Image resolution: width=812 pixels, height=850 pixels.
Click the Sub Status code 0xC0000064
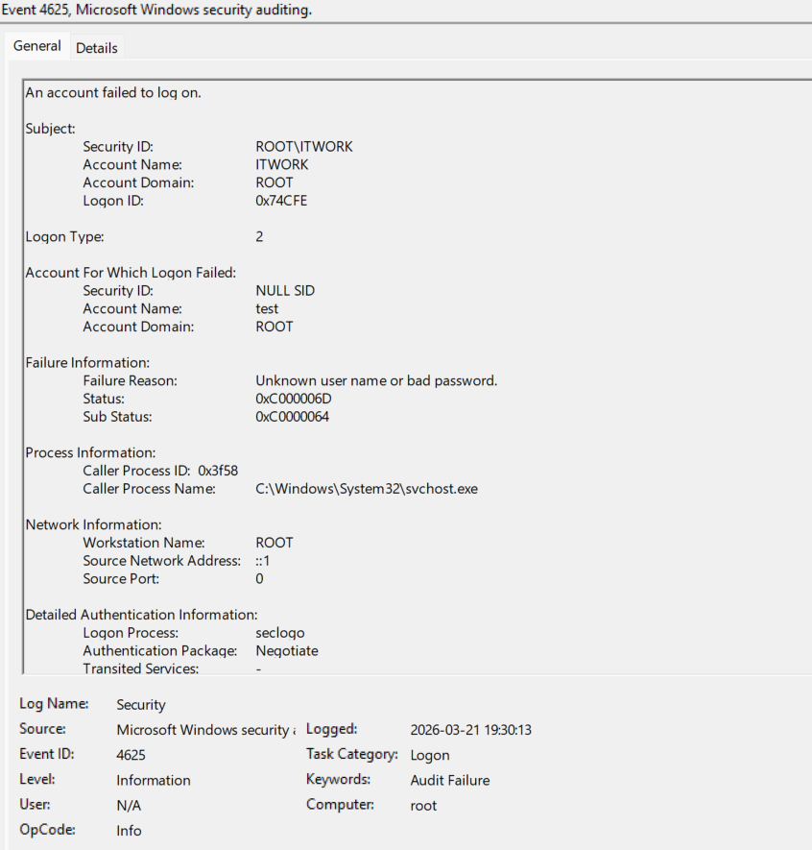pyautogui.click(x=293, y=417)
